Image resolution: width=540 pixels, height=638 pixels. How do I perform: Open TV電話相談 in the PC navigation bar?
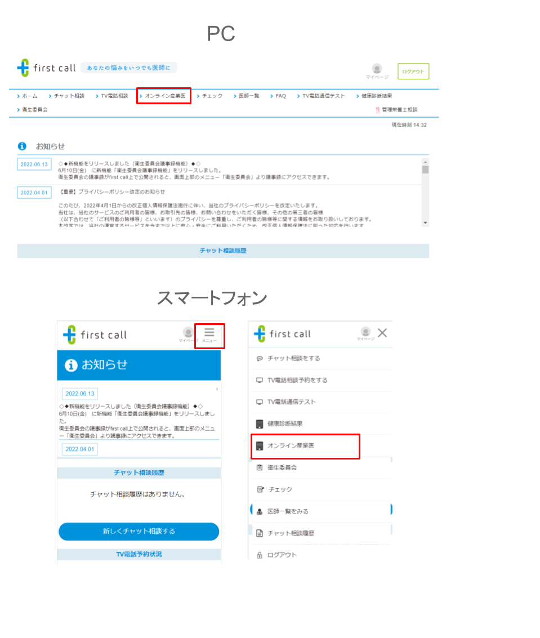point(114,96)
